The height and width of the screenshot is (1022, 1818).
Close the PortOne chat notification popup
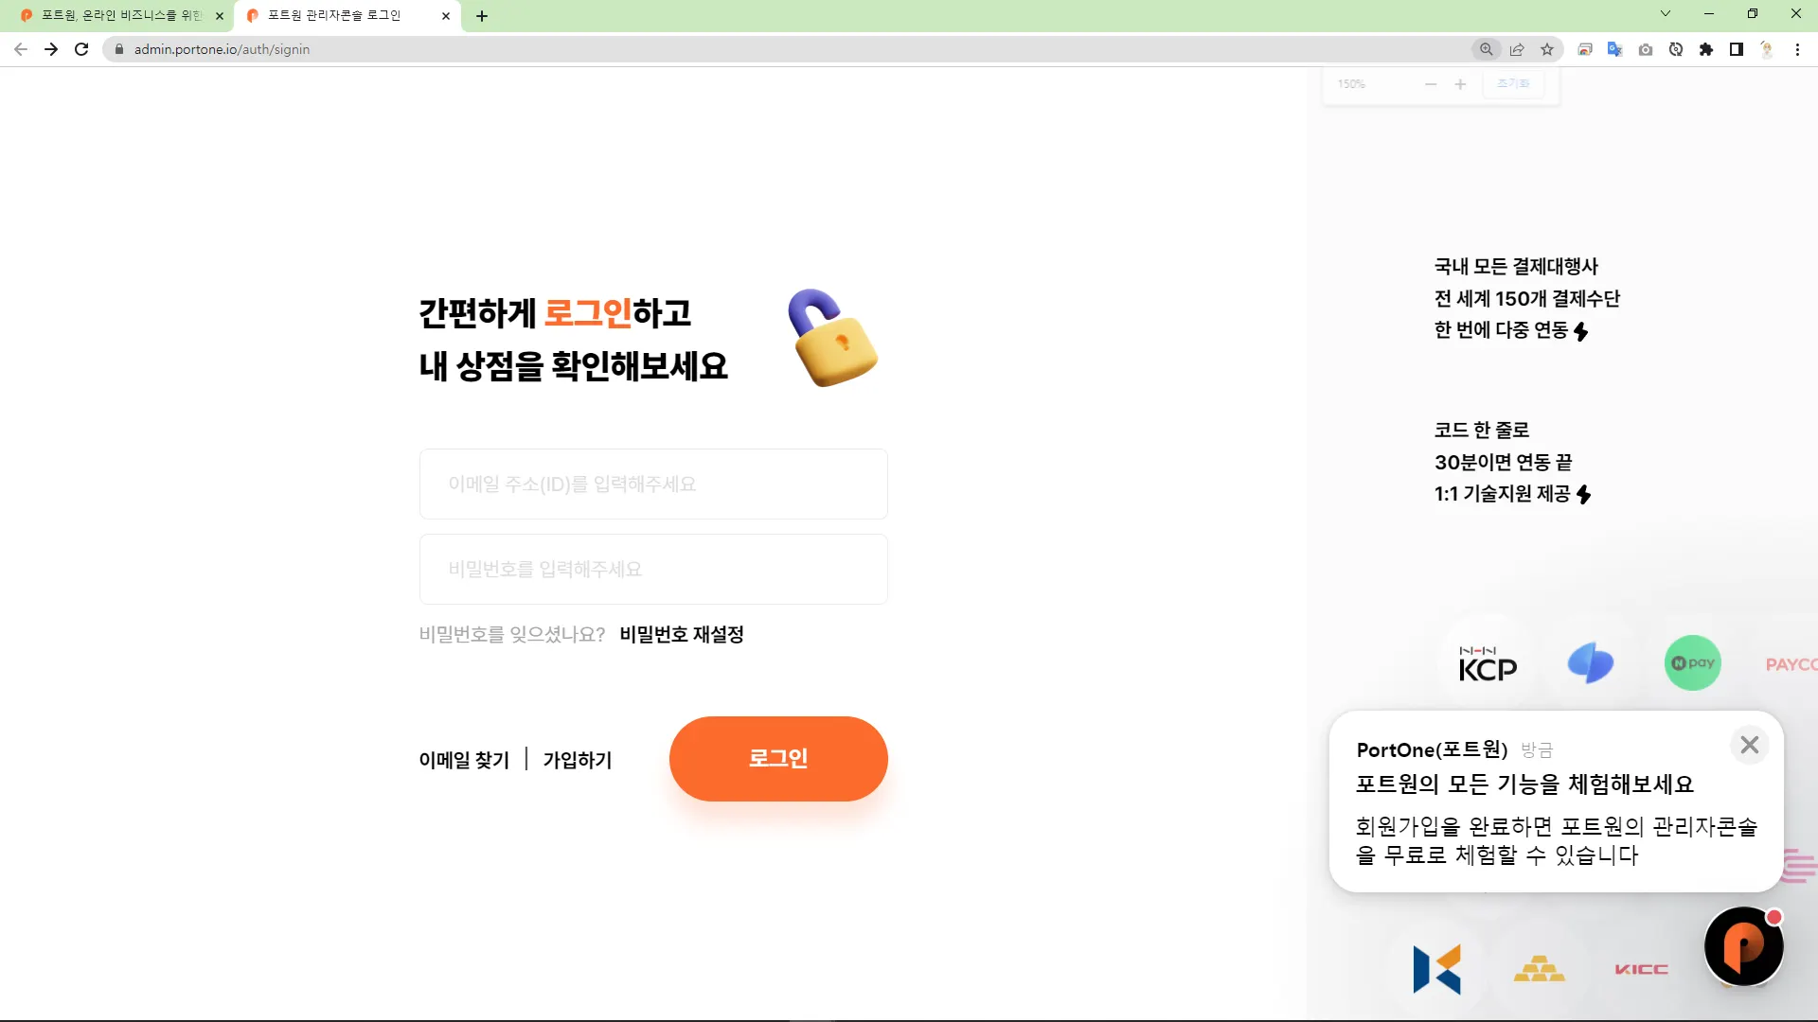[x=1749, y=745]
